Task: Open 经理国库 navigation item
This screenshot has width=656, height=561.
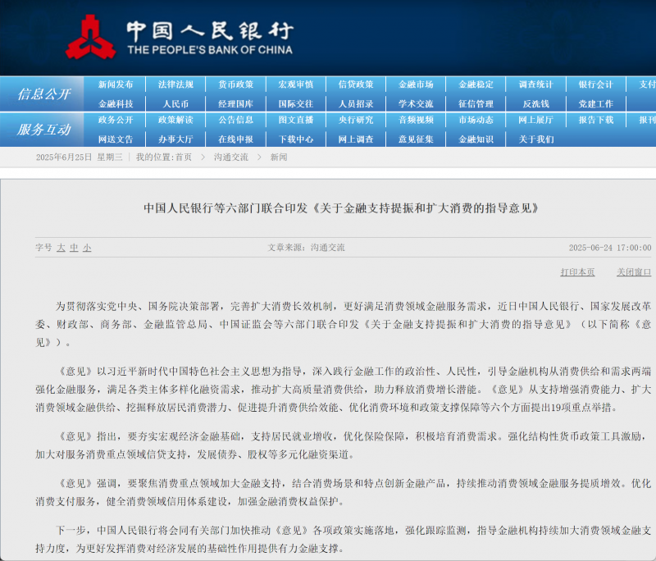Action: pyautogui.click(x=236, y=103)
